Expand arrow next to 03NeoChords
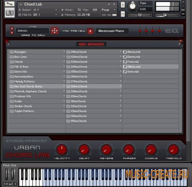This screenshot has width=192, height=187. click(121, 61)
